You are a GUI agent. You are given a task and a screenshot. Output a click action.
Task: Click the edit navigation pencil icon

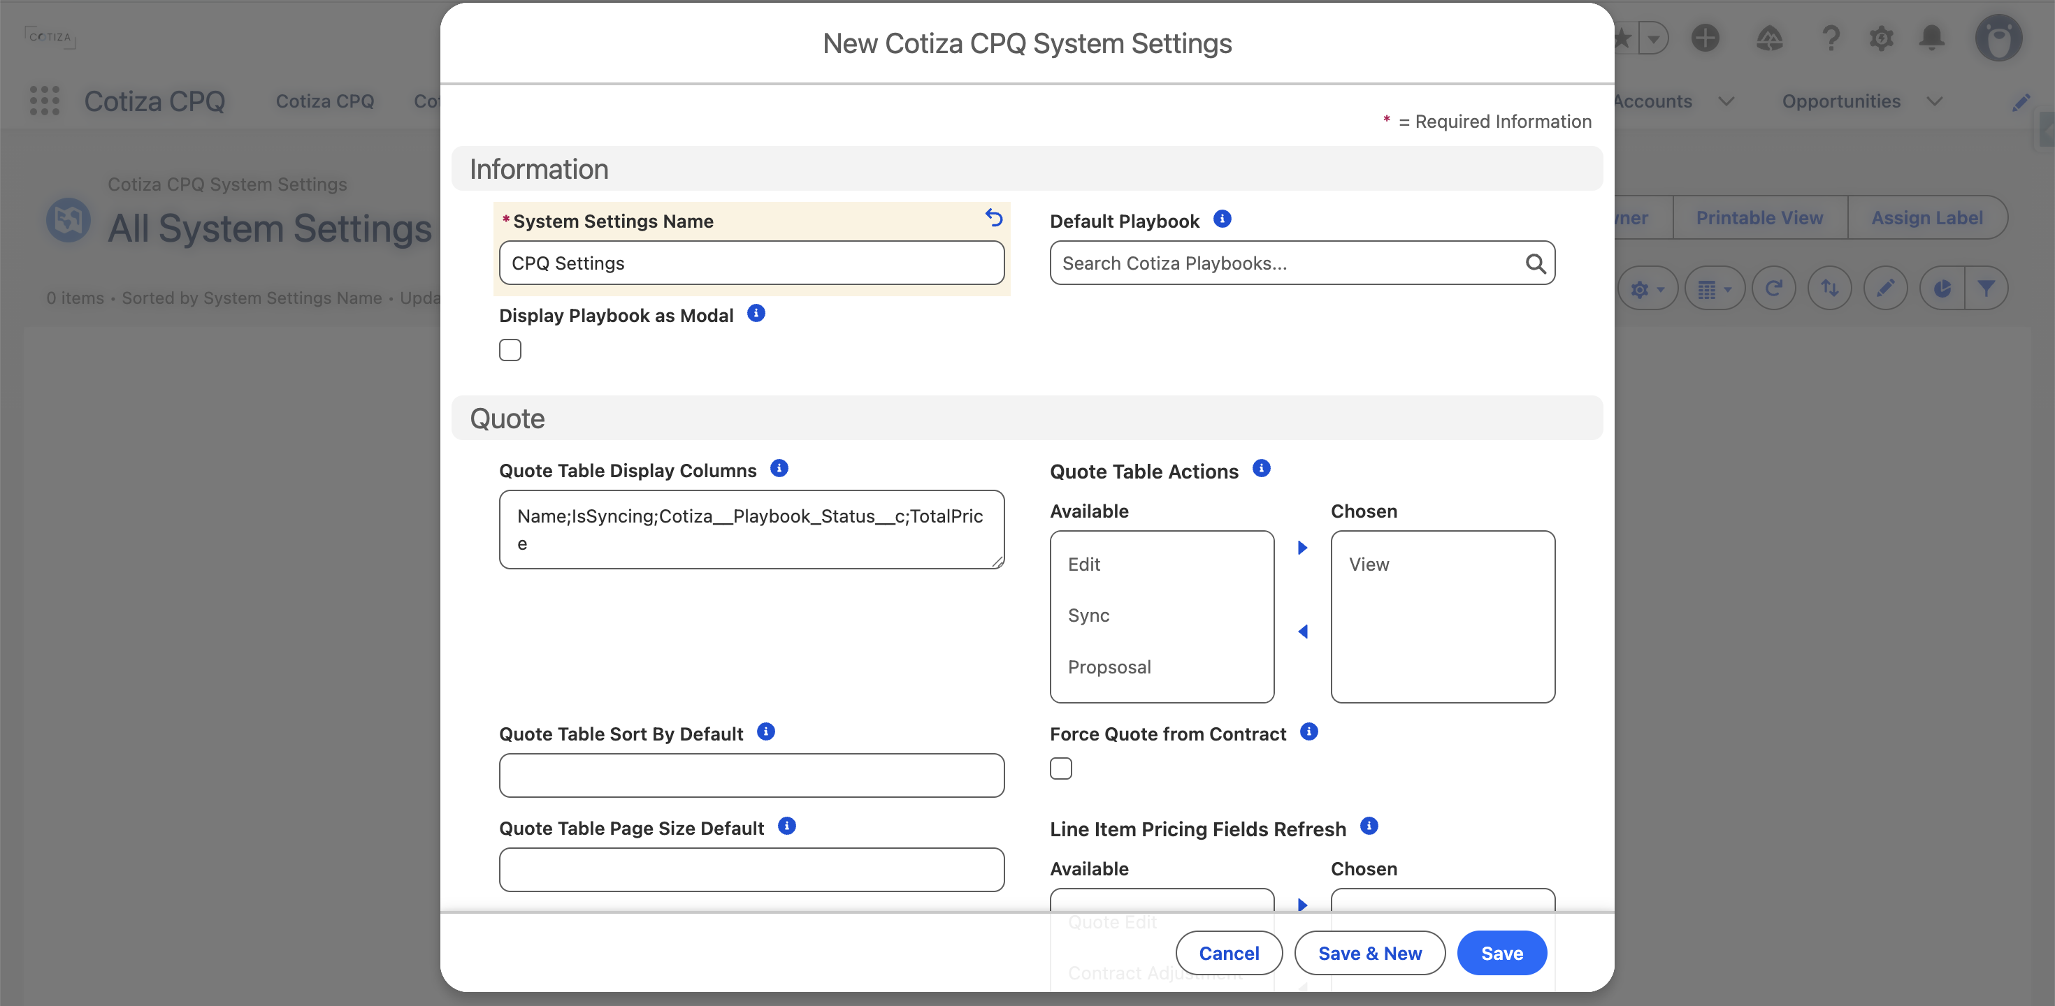coord(2021,102)
